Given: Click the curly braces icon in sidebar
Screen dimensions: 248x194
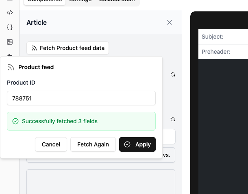Looking at the screenshot, I should [x=10, y=27].
